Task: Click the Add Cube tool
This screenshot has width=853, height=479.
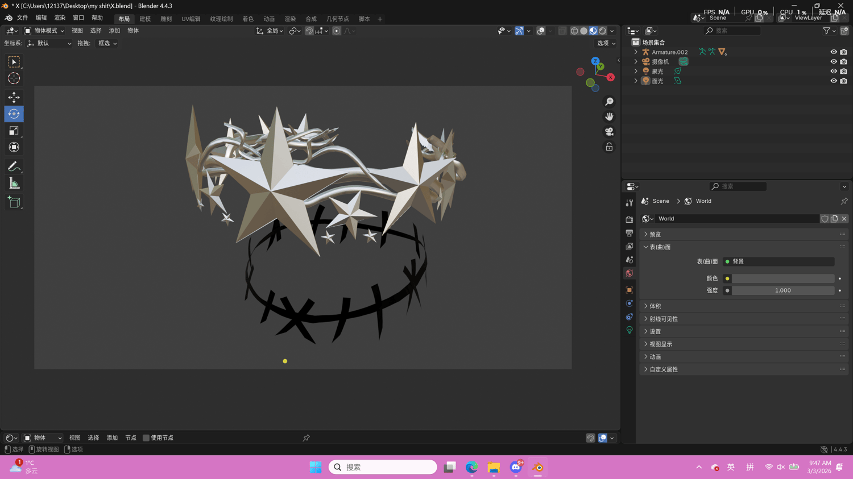Action: pyautogui.click(x=14, y=202)
